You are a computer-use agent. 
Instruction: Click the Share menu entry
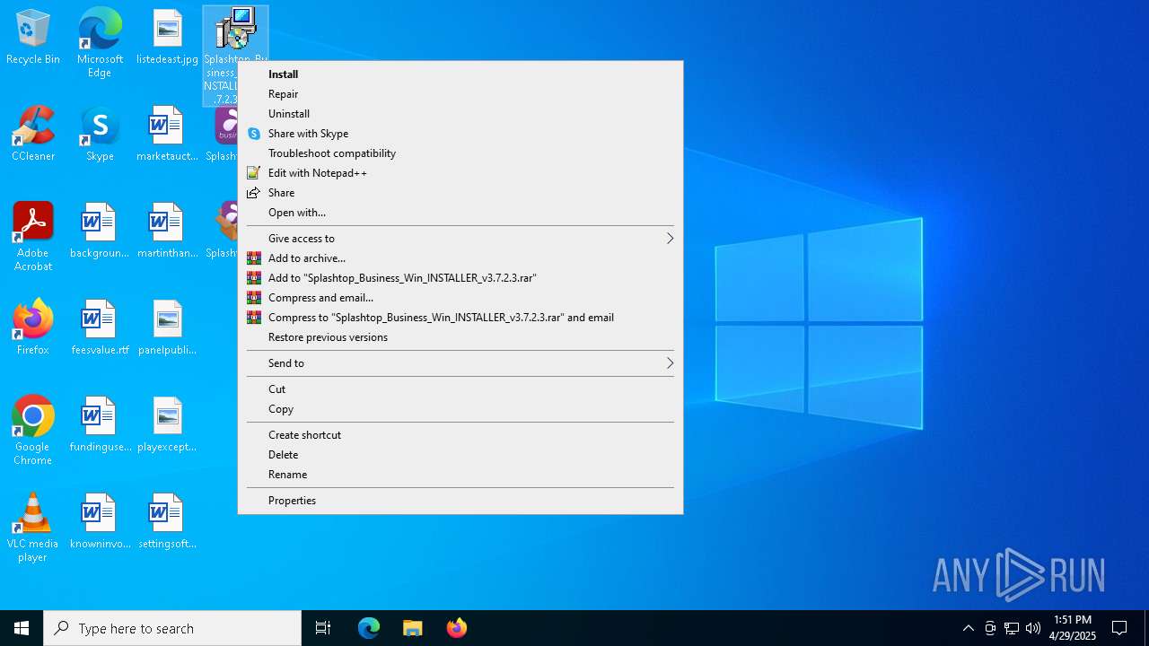(x=460, y=193)
